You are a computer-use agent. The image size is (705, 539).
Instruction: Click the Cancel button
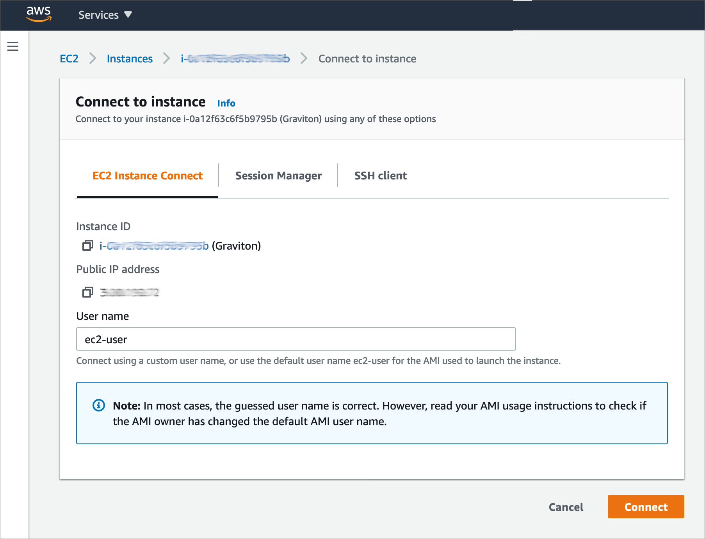tap(566, 507)
